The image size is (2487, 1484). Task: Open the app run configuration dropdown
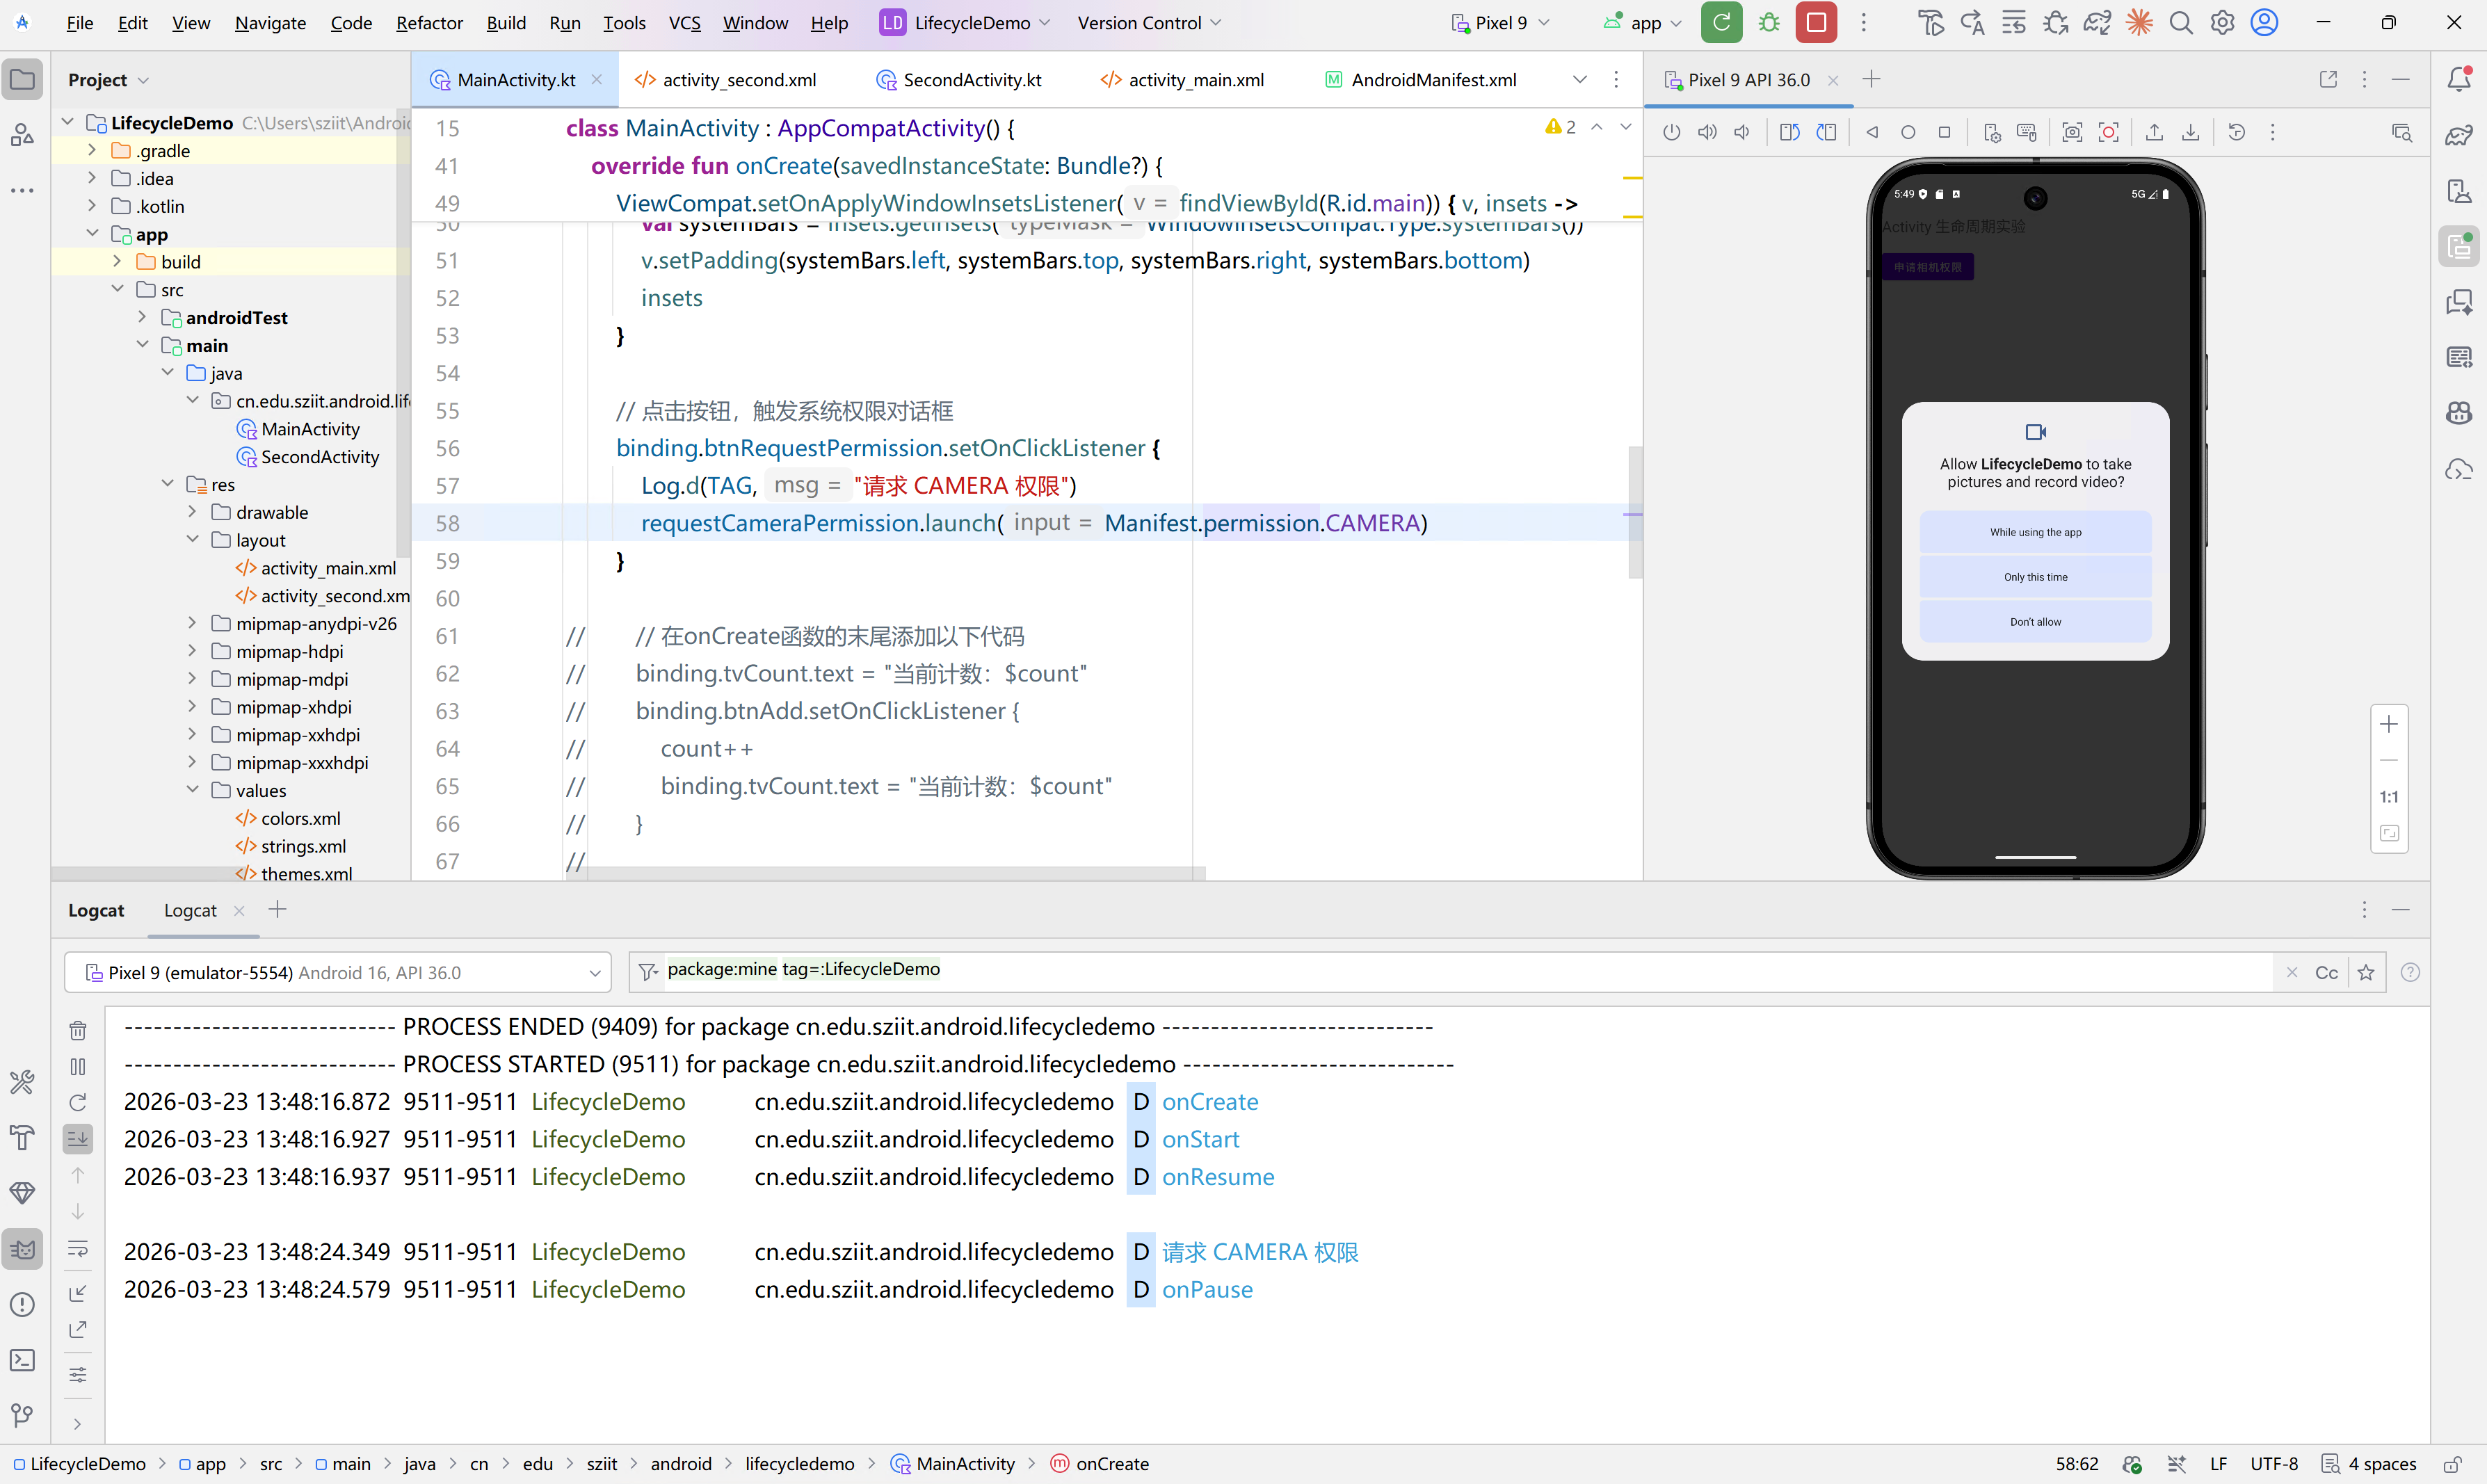click(x=1642, y=22)
